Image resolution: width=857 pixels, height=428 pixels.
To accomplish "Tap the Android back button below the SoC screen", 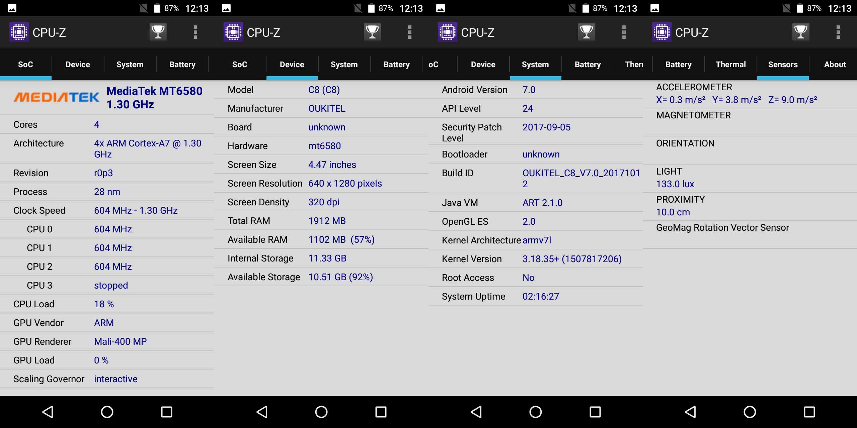I will tap(48, 412).
